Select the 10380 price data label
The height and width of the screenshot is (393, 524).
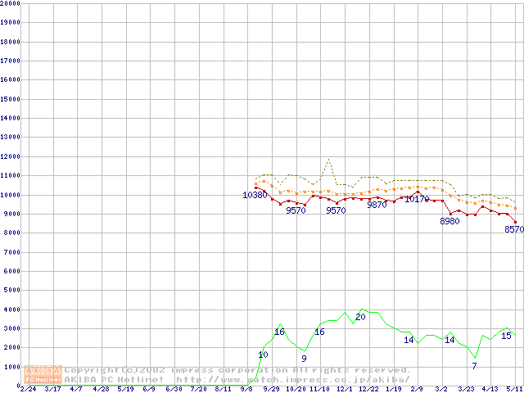255,195
